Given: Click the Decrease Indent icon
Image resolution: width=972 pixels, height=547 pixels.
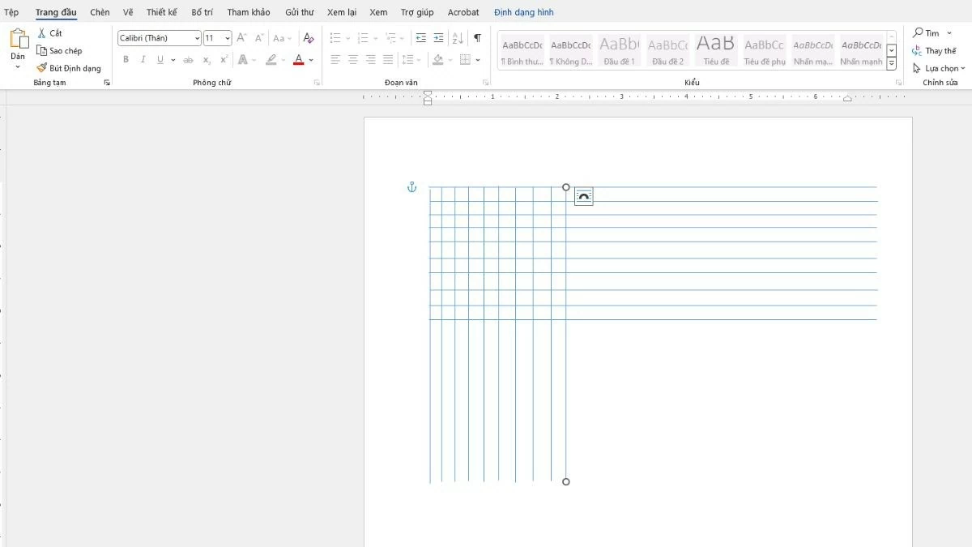Looking at the screenshot, I should 420,37.
